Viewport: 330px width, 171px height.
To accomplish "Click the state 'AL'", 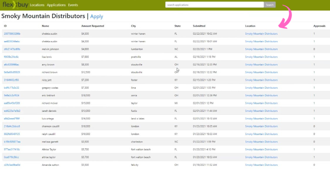I will click(x=176, y=57).
